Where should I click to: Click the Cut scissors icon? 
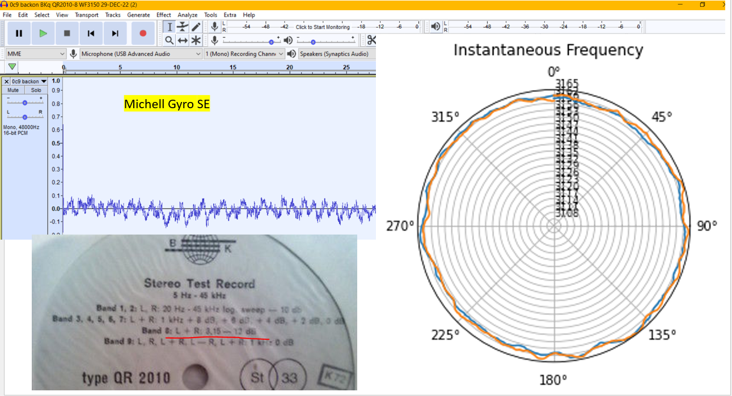[371, 40]
